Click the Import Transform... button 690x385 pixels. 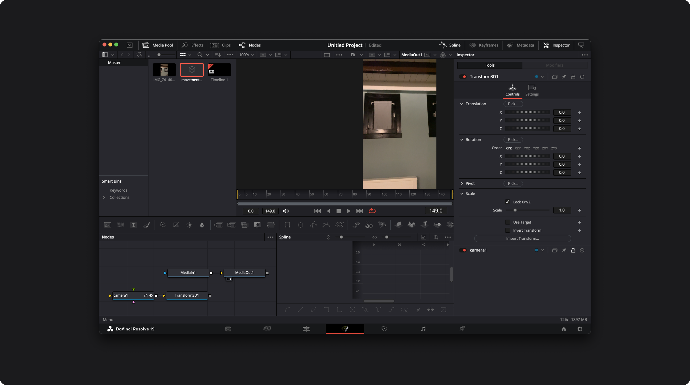[x=522, y=238]
